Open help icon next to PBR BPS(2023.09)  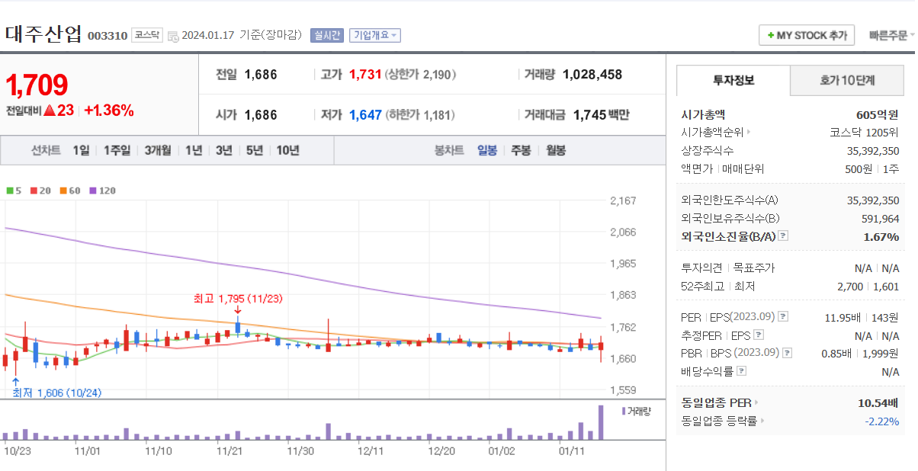point(787,354)
